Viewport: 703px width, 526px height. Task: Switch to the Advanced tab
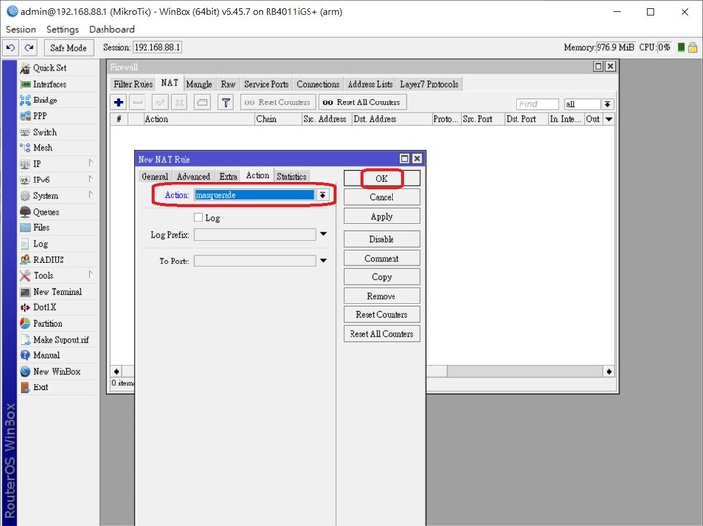(x=193, y=176)
